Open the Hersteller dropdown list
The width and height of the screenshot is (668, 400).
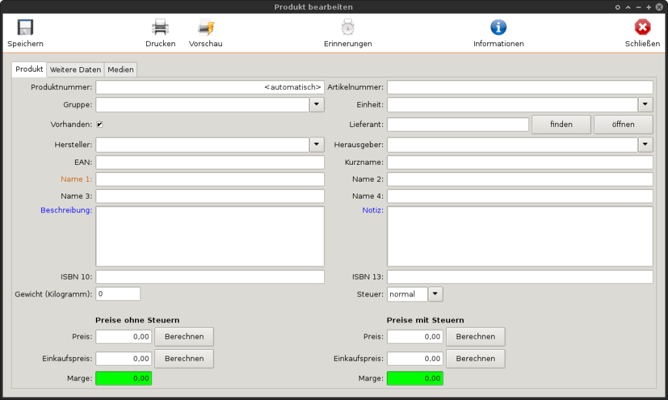316,145
